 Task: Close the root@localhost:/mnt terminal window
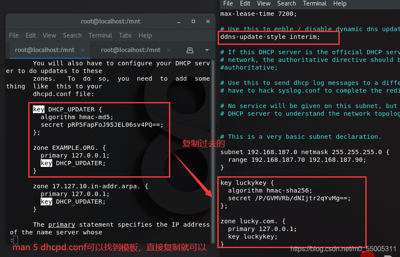coord(208,21)
